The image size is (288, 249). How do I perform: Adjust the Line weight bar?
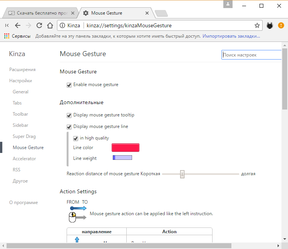[122, 158]
